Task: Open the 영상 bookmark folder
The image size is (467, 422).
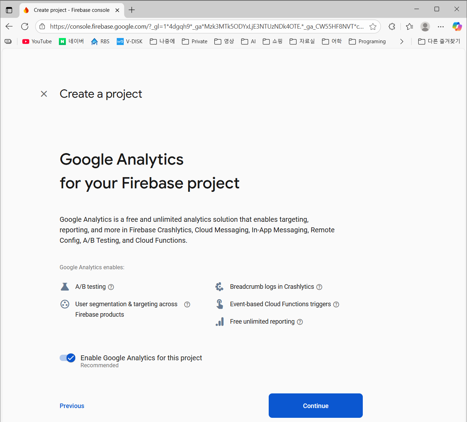Action: (224, 42)
